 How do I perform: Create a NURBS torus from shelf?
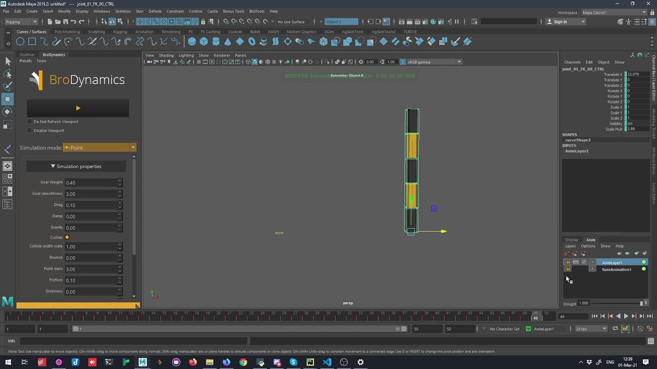252,42
